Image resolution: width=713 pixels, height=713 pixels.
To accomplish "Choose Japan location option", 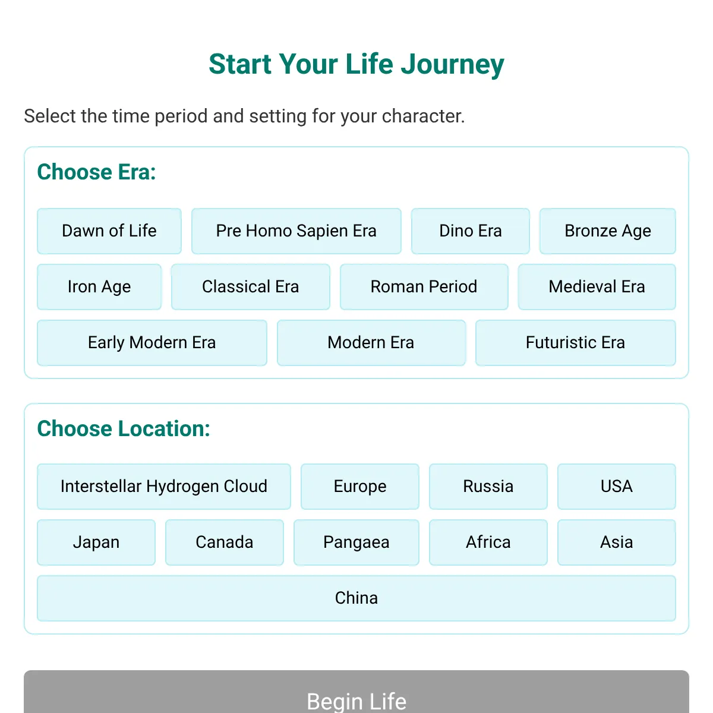I will point(96,542).
